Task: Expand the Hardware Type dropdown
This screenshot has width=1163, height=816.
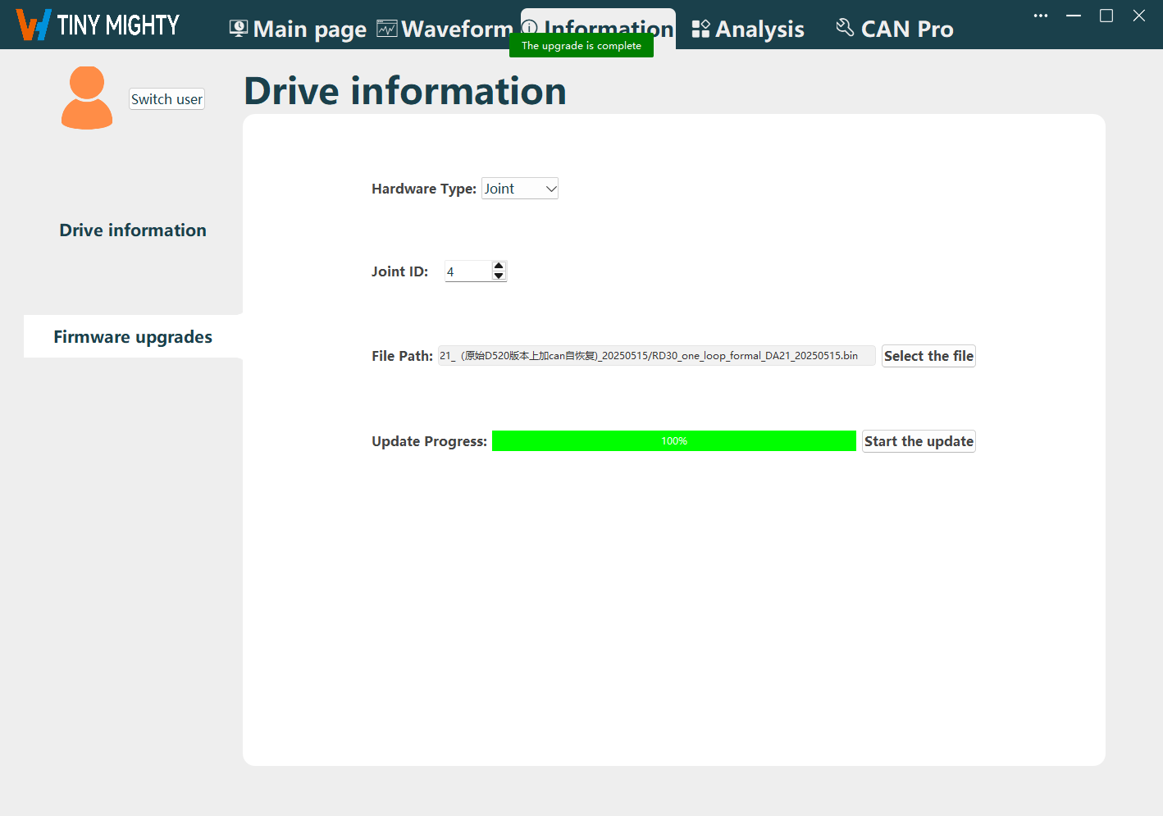Action: [x=520, y=189]
